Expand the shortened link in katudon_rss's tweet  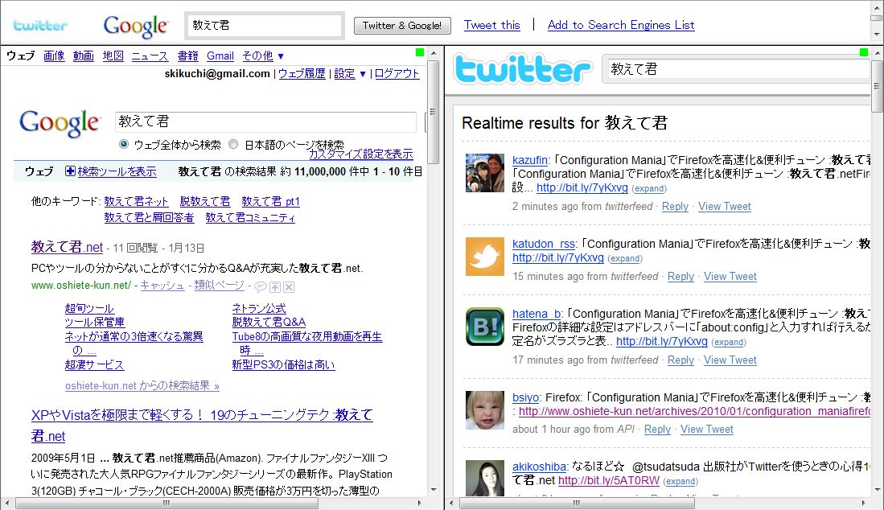(625, 259)
